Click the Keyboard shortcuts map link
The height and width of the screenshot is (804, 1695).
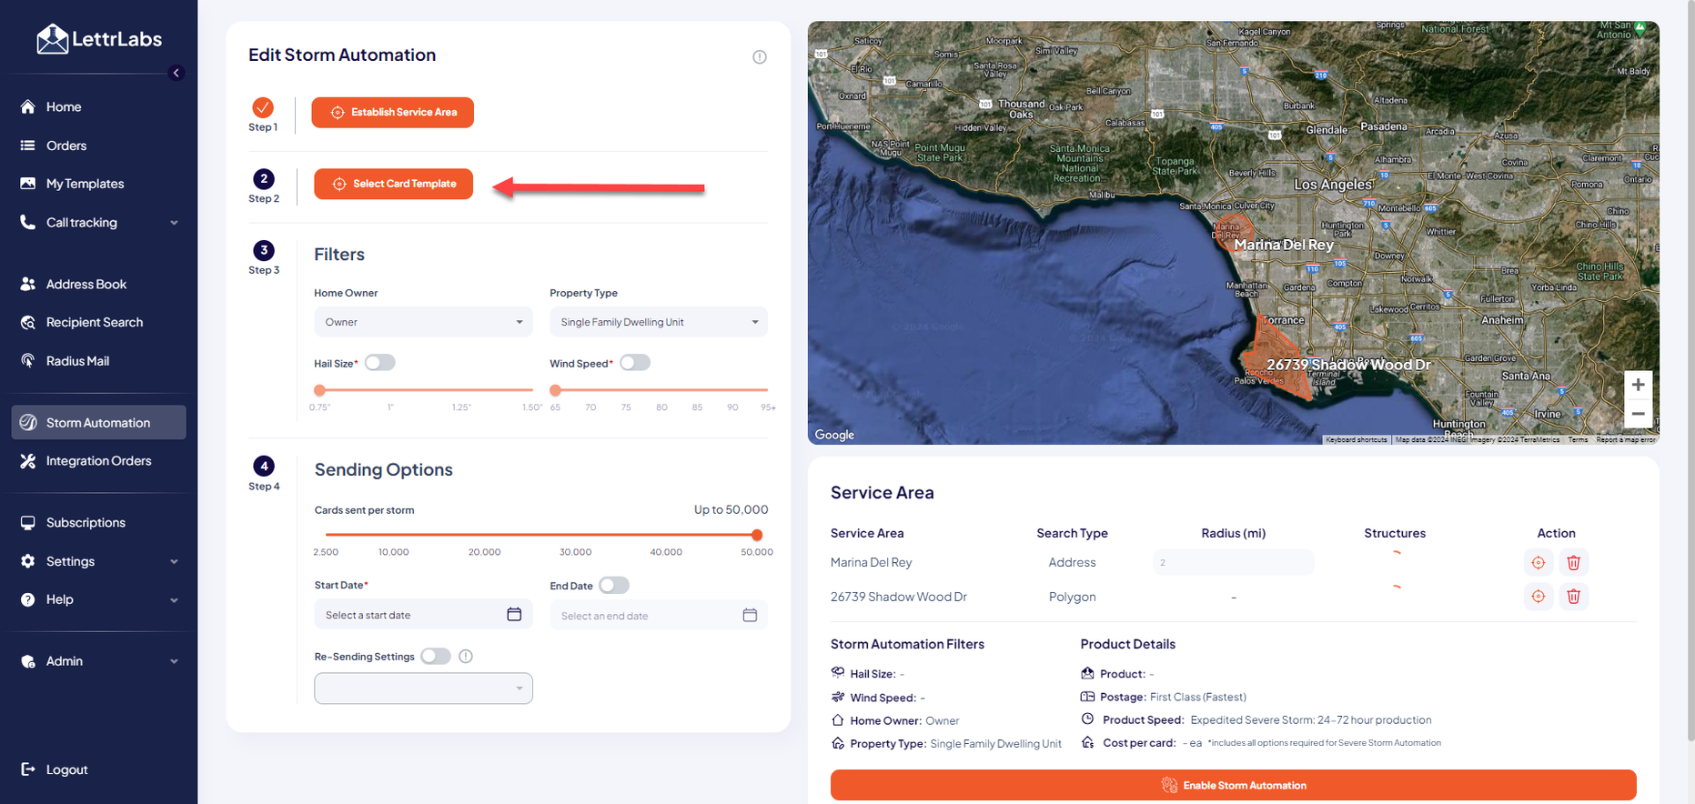point(1357,440)
